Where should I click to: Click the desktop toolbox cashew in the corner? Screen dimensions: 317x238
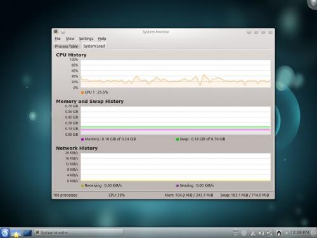(x=313, y=4)
